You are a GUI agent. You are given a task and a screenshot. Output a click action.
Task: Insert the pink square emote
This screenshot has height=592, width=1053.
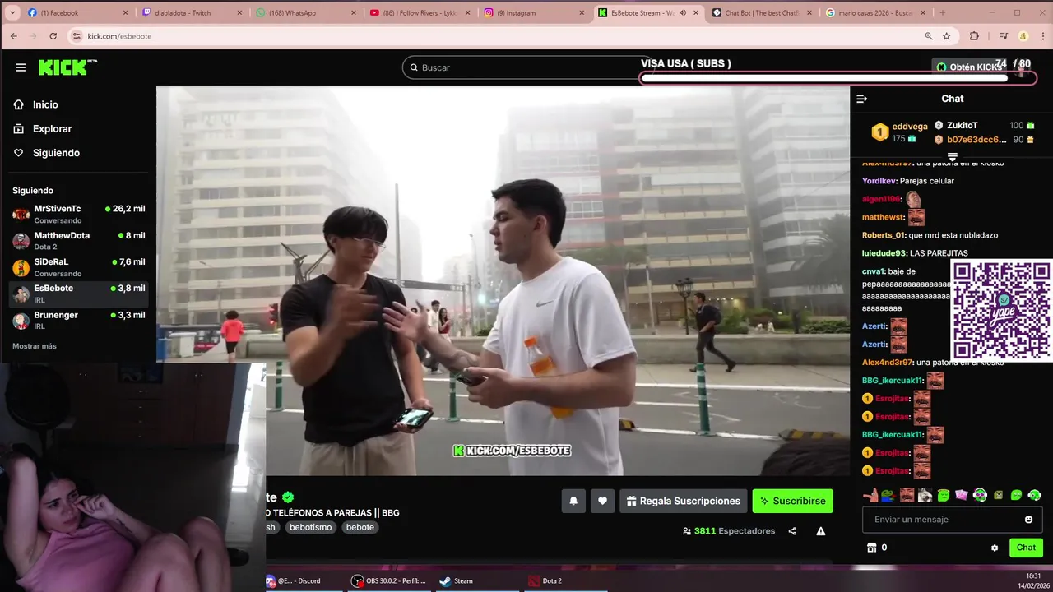962,495
